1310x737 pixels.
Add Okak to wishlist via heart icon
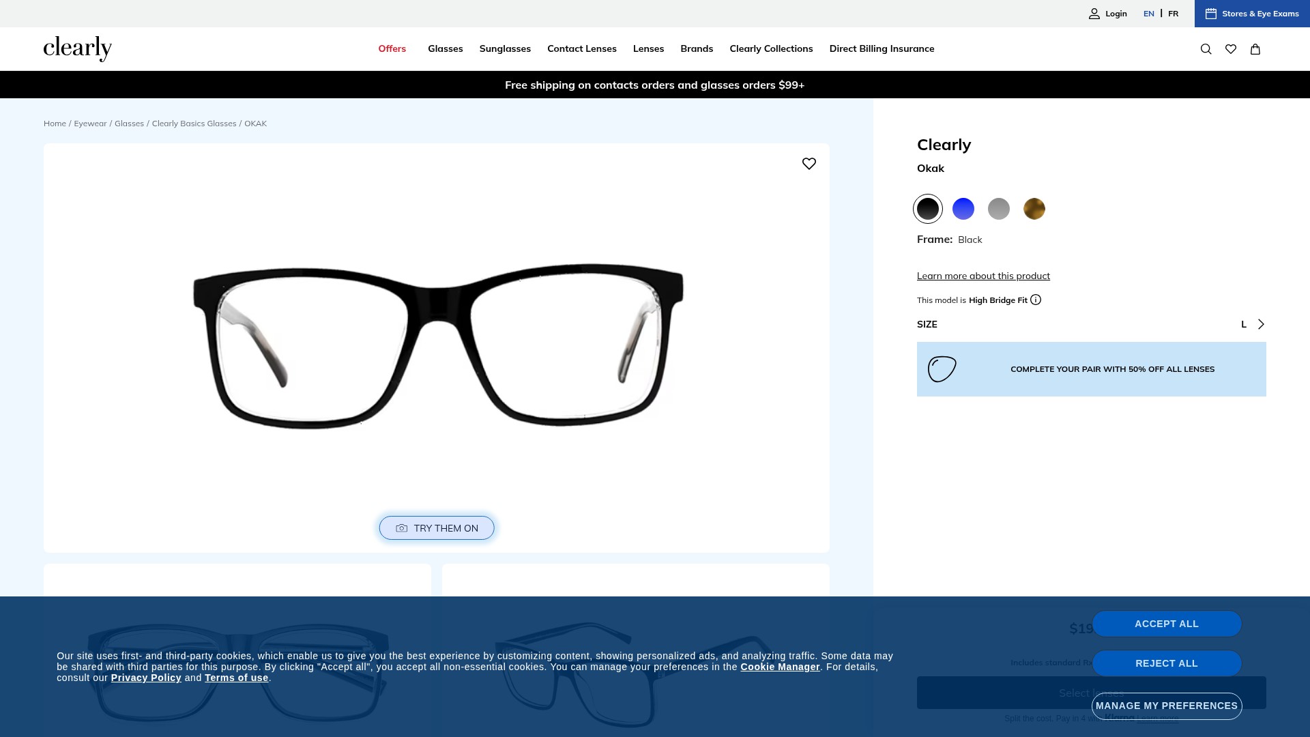click(809, 164)
